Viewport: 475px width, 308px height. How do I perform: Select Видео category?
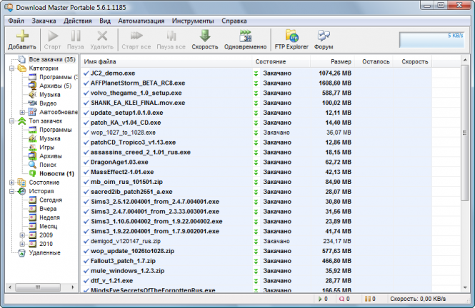(x=48, y=103)
